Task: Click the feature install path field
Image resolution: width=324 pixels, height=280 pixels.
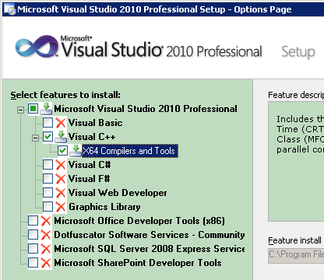Action: point(296,256)
